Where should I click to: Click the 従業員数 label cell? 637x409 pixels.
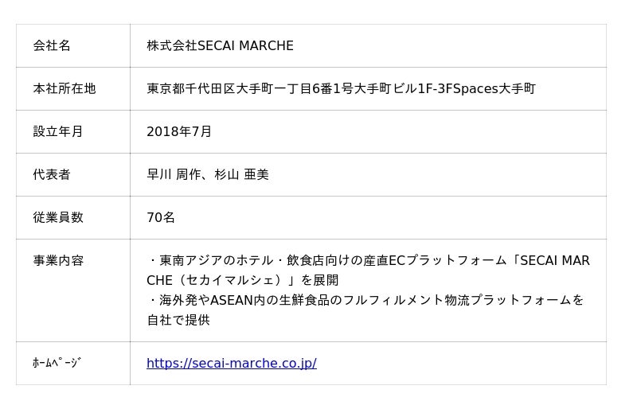(58, 218)
